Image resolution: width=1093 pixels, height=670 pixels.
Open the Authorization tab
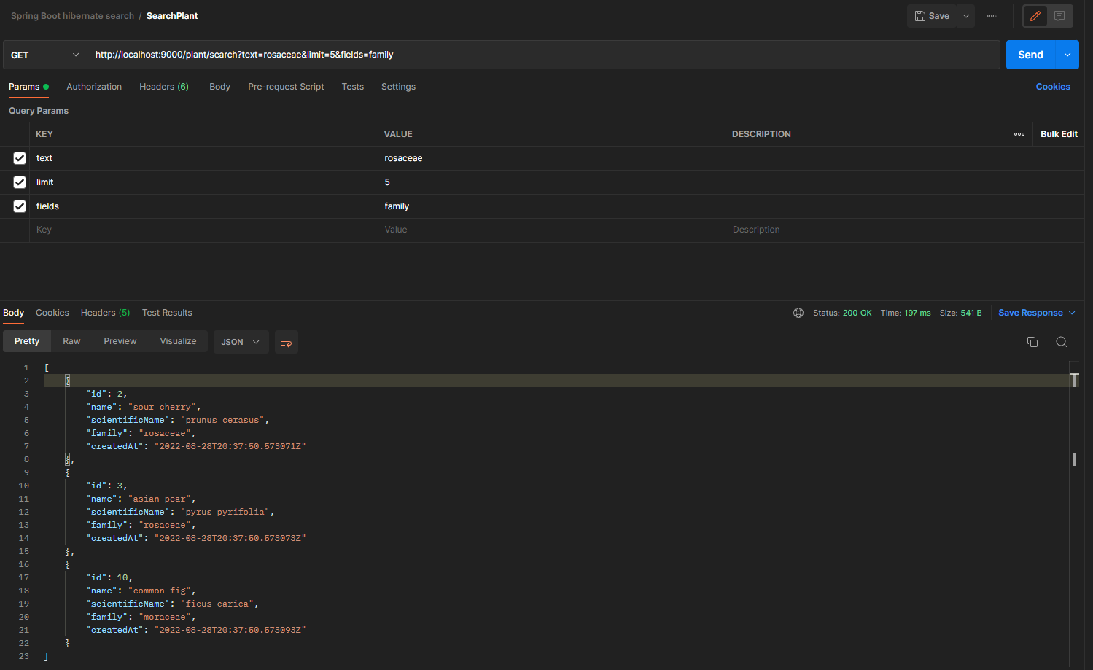[x=94, y=87]
